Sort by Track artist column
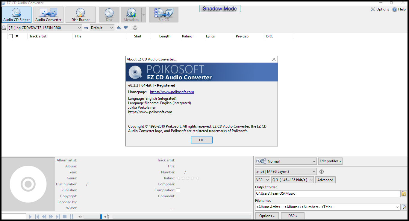This screenshot has width=409, height=221. (x=50, y=36)
